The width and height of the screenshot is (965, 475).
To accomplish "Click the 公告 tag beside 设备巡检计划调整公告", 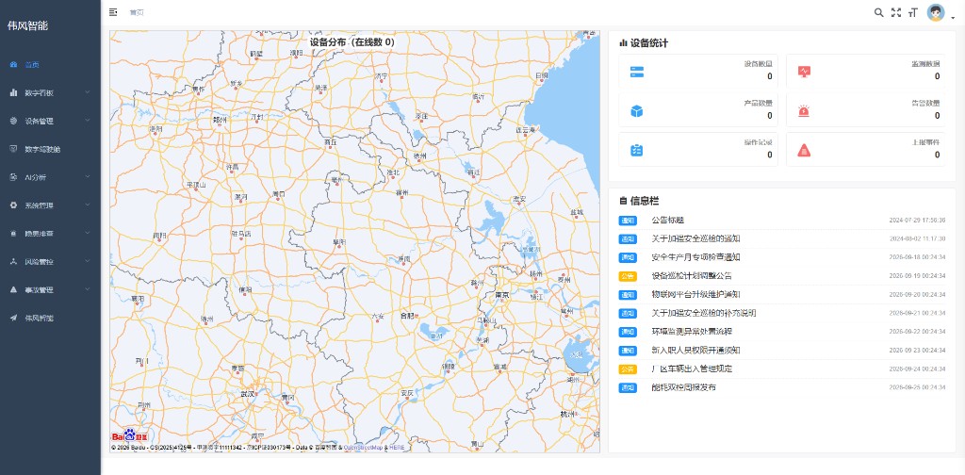I will [x=628, y=275].
